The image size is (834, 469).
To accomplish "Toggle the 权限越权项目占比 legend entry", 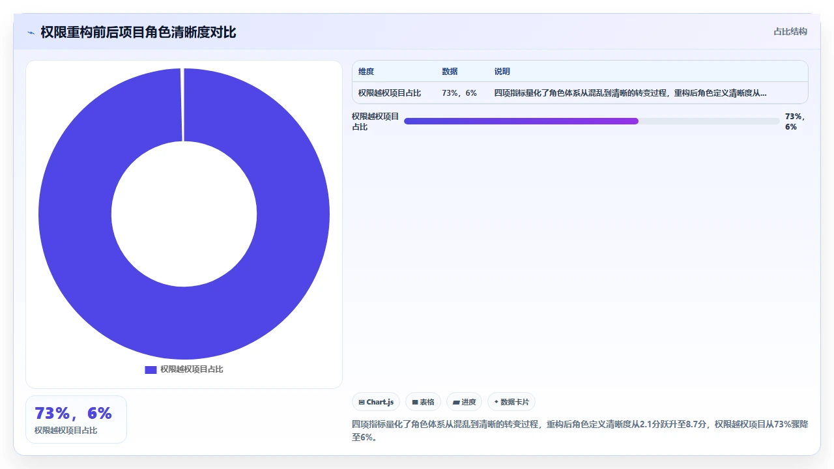I will click(184, 369).
